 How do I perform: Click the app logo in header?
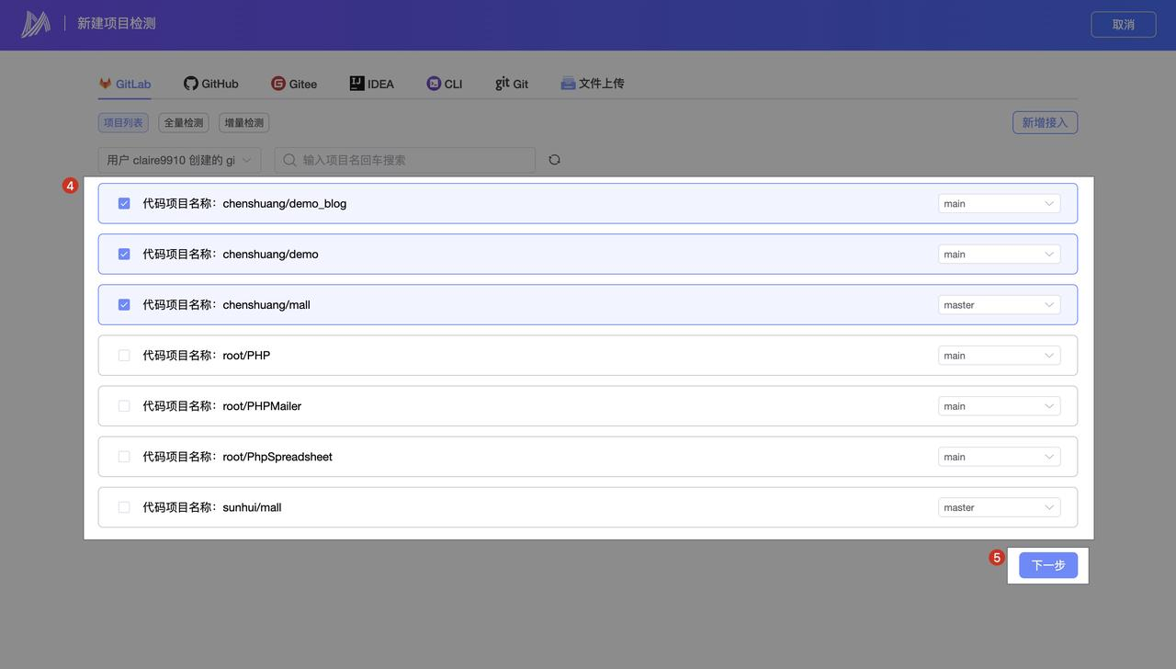click(36, 24)
